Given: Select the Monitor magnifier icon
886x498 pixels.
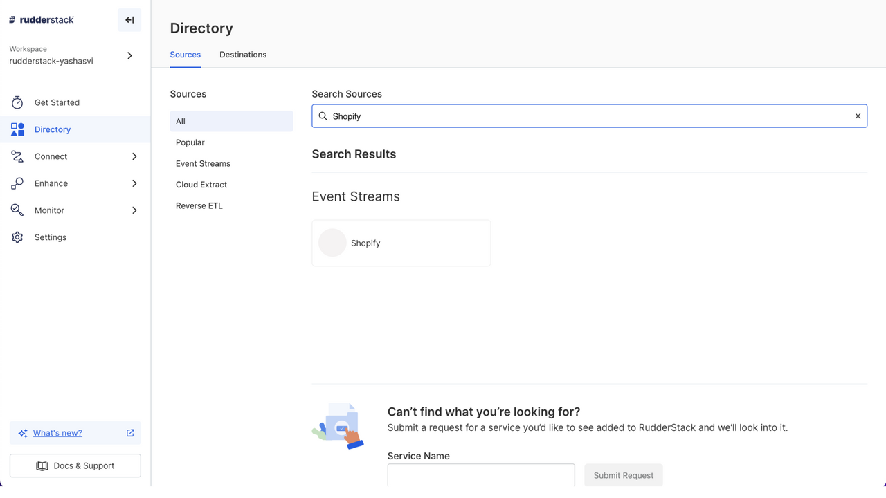Looking at the screenshot, I should (x=17, y=210).
